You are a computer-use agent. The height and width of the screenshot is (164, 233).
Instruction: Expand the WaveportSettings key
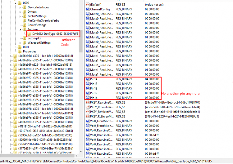(x=20, y=43)
